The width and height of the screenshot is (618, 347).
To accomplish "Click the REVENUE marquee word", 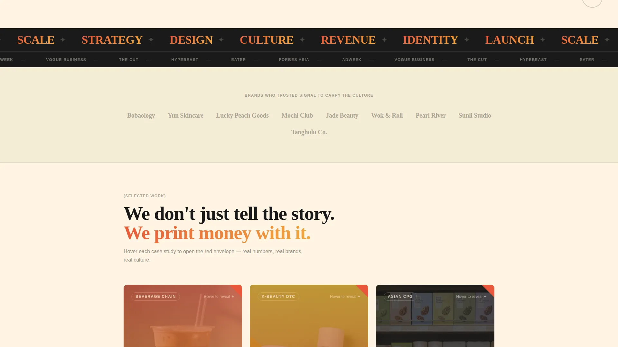I will tap(348, 40).
